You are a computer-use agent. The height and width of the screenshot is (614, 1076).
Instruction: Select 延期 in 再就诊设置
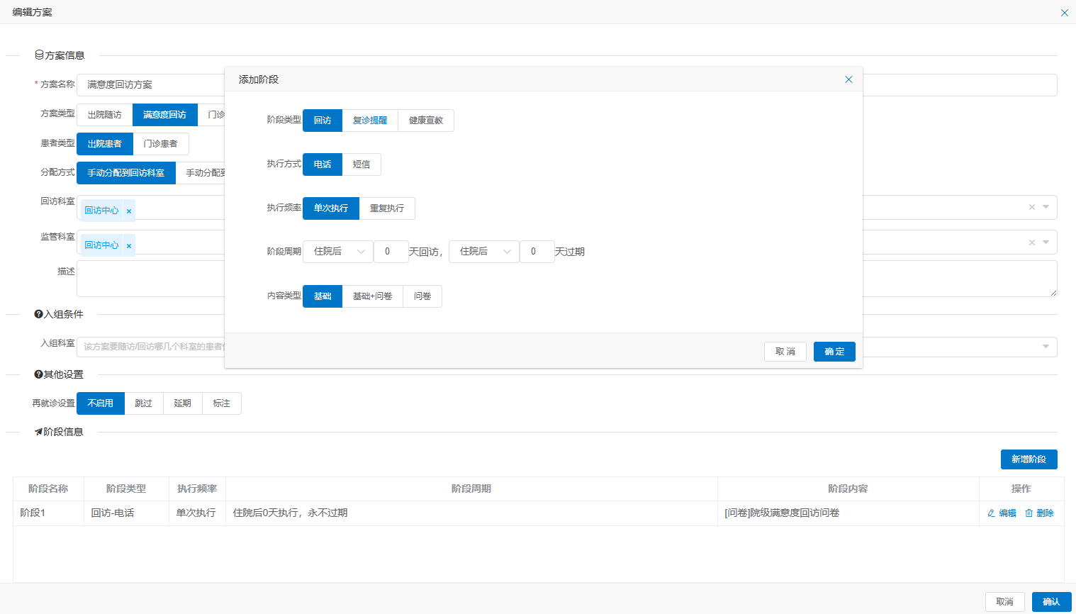(183, 403)
